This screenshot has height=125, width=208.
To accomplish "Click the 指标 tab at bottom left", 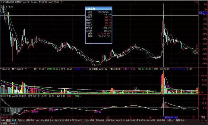I will pos(3,120).
